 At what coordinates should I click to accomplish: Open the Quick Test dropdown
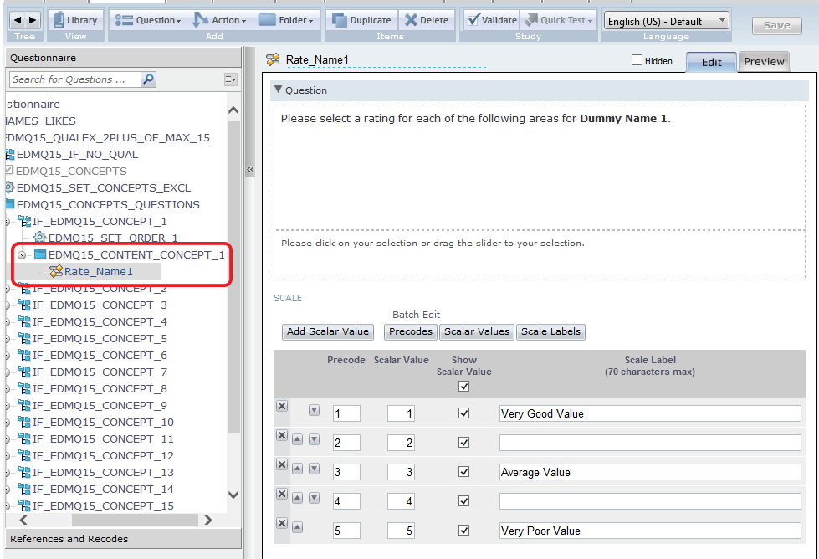pyautogui.click(x=559, y=20)
